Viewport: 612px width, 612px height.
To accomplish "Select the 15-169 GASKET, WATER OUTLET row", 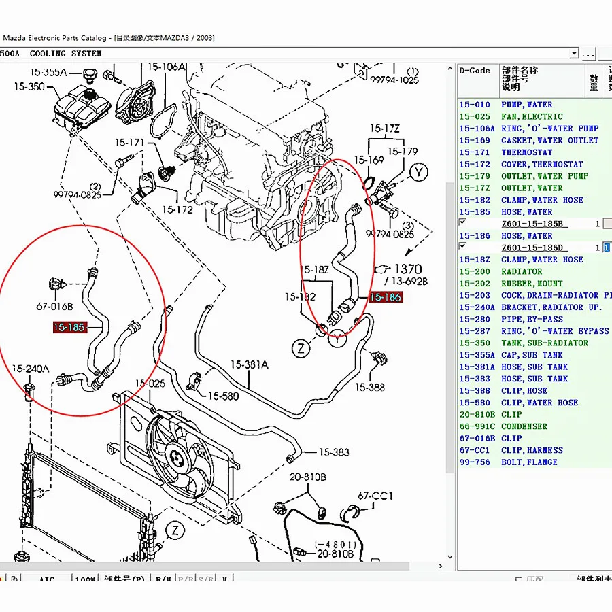I will pyautogui.click(x=534, y=141).
